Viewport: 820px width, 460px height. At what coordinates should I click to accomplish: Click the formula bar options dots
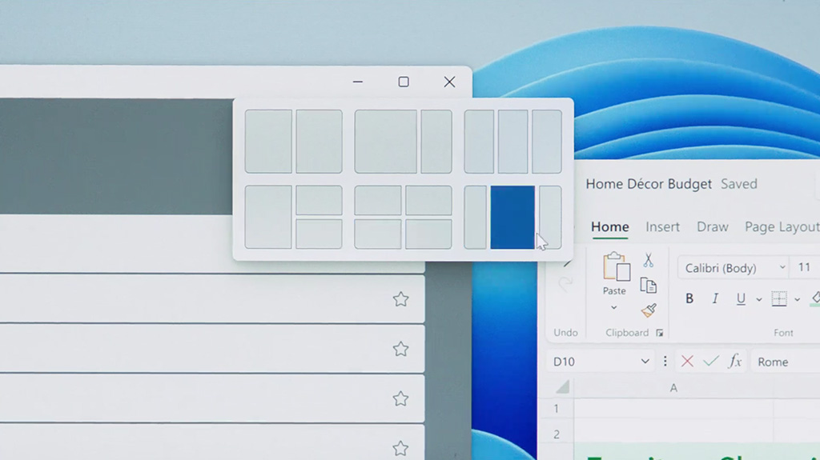tap(665, 362)
